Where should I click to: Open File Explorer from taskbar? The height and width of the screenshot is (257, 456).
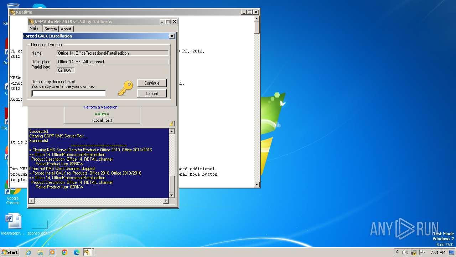[x=40, y=252]
